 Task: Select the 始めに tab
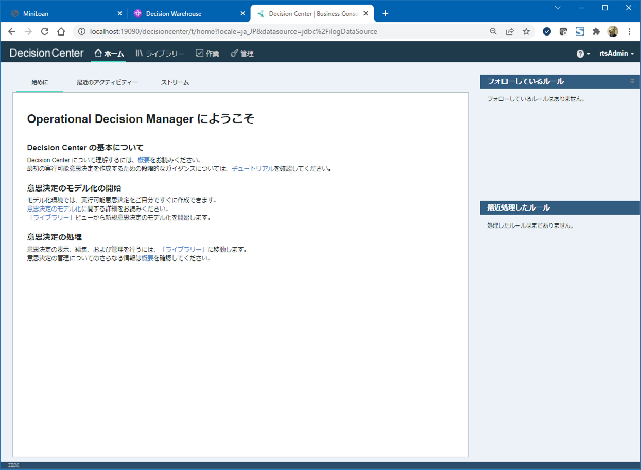click(x=40, y=82)
